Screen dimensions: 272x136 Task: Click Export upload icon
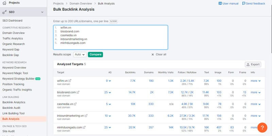click(248, 64)
